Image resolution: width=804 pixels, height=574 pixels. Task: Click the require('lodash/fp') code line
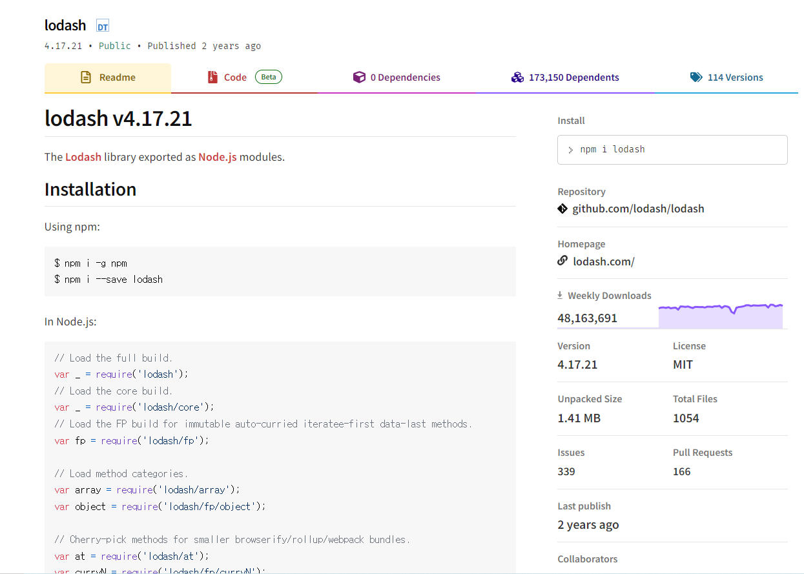click(132, 440)
